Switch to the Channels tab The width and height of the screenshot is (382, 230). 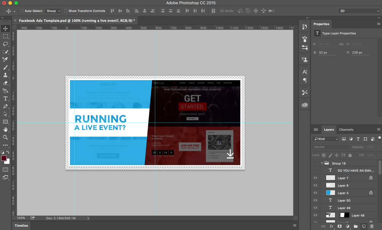click(x=346, y=129)
